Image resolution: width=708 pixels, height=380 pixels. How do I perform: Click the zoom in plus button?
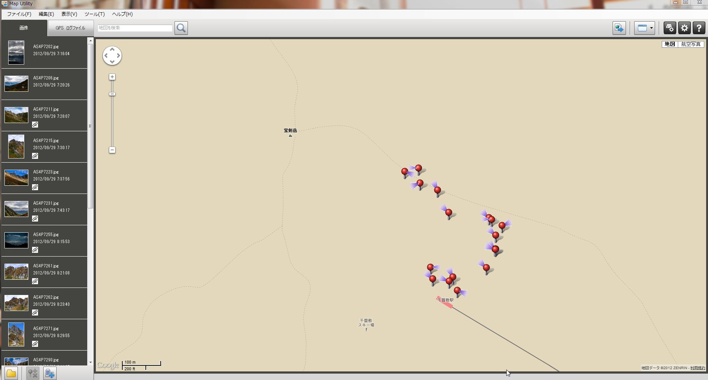(x=112, y=77)
